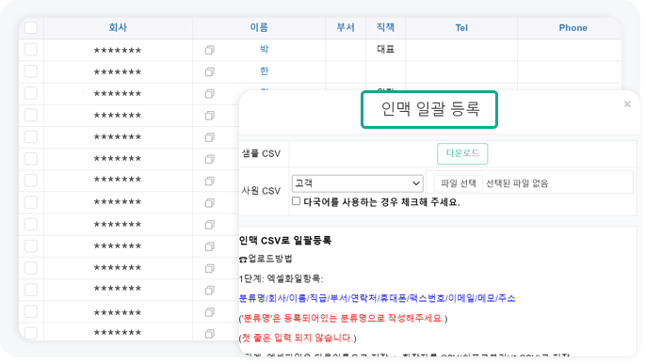Select the 대표 position cell
The width and height of the screenshot is (645, 363).
(x=385, y=49)
